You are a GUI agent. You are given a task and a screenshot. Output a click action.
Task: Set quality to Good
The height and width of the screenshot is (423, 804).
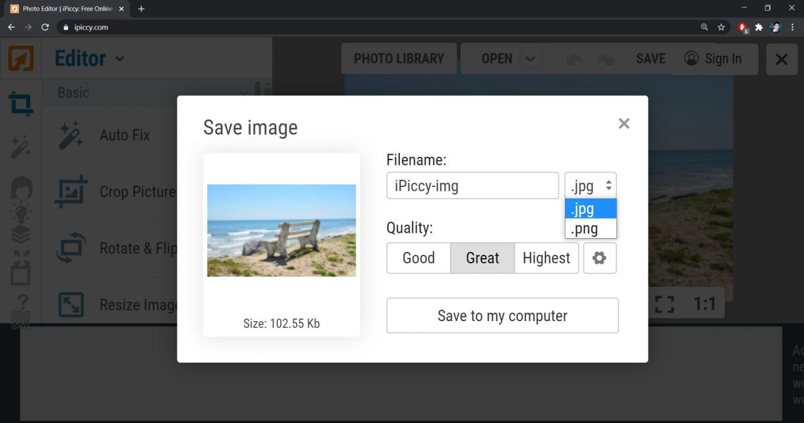click(418, 258)
